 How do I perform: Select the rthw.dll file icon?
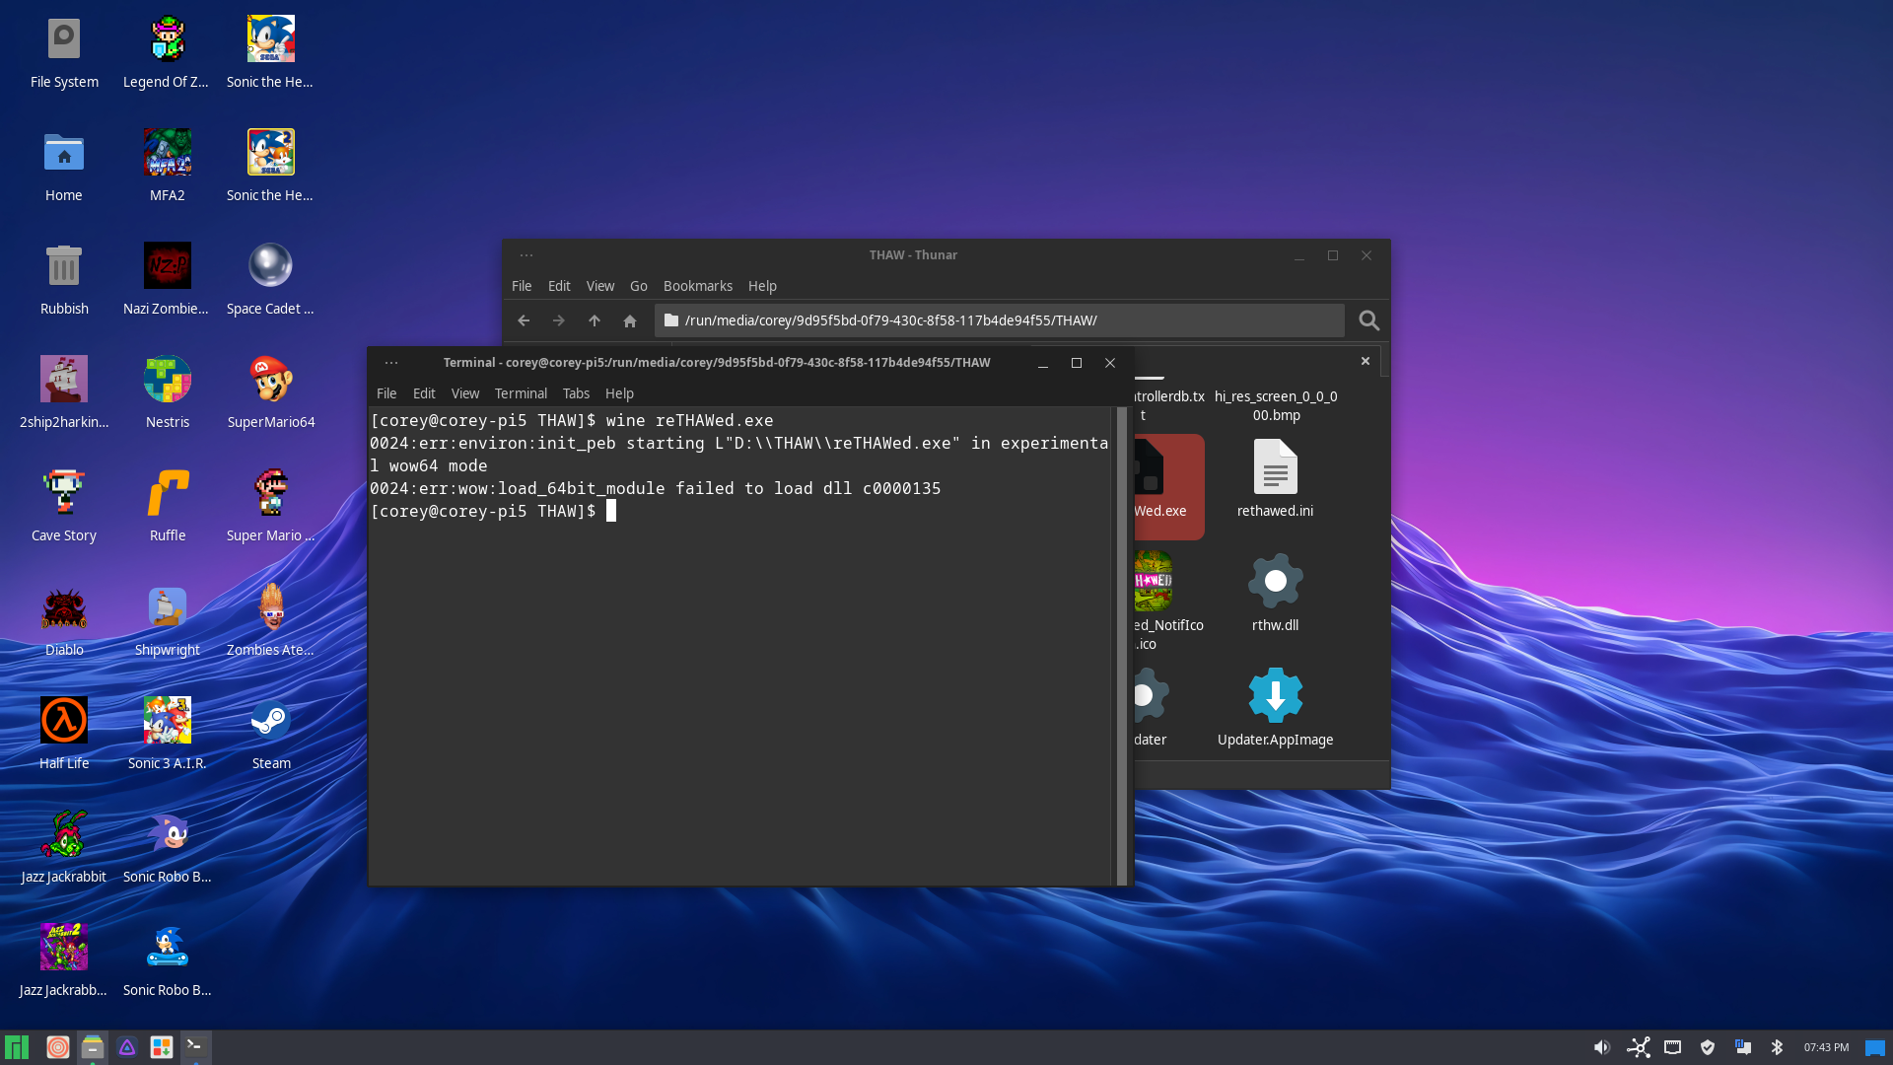1275,582
